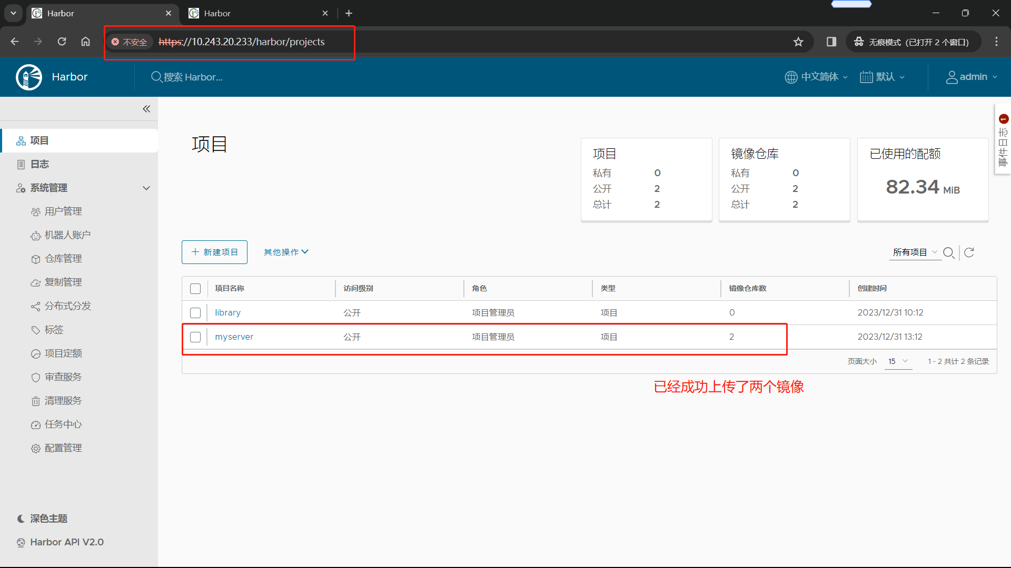
Task: Collapse 系统管理 section chevron
Action: click(146, 188)
